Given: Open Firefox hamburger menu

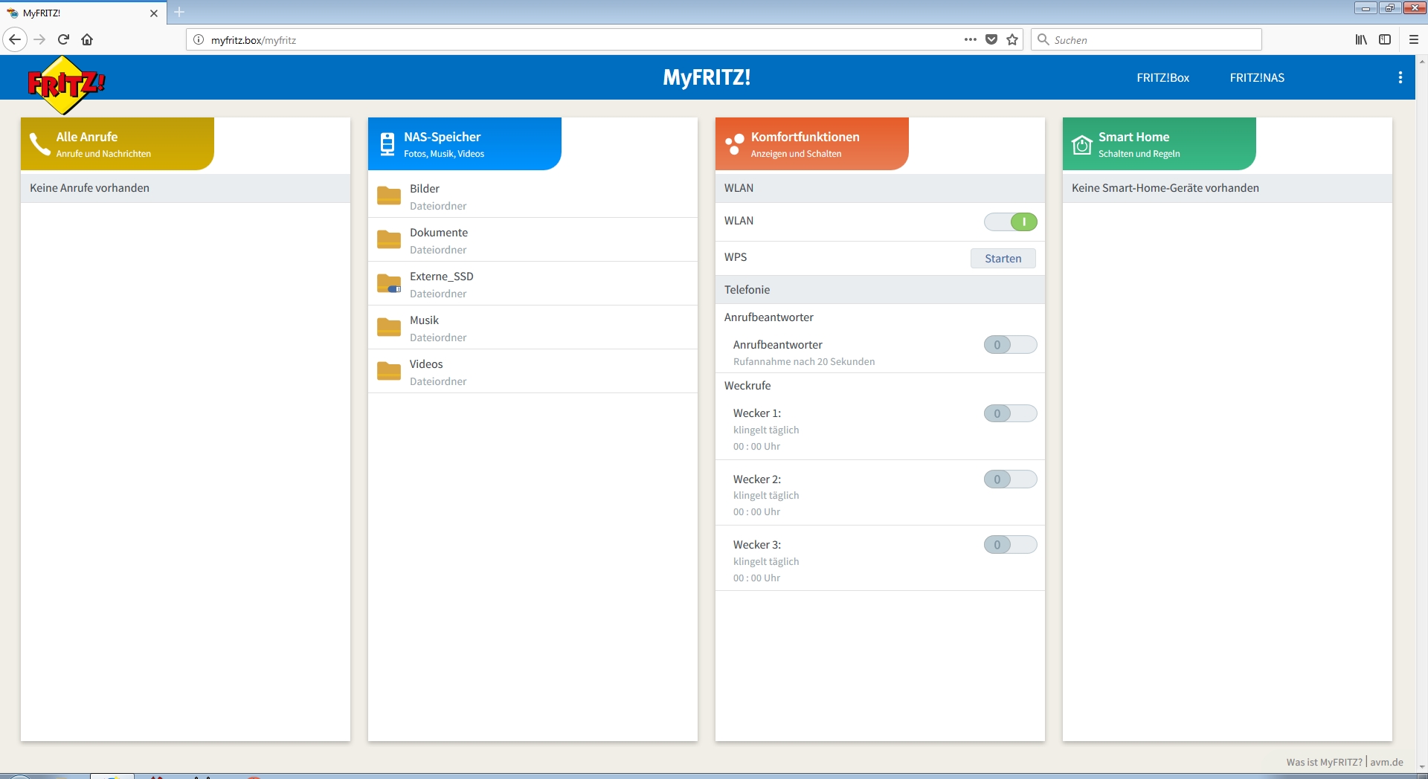Looking at the screenshot, I should 1413,40.
